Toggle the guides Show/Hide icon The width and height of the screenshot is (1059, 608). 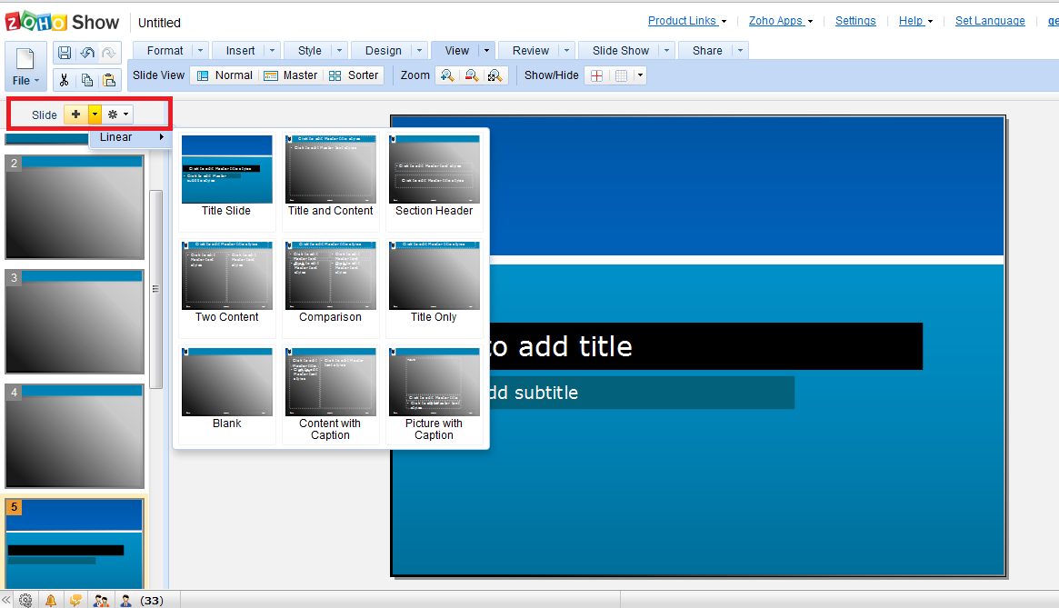click(597, 75)
